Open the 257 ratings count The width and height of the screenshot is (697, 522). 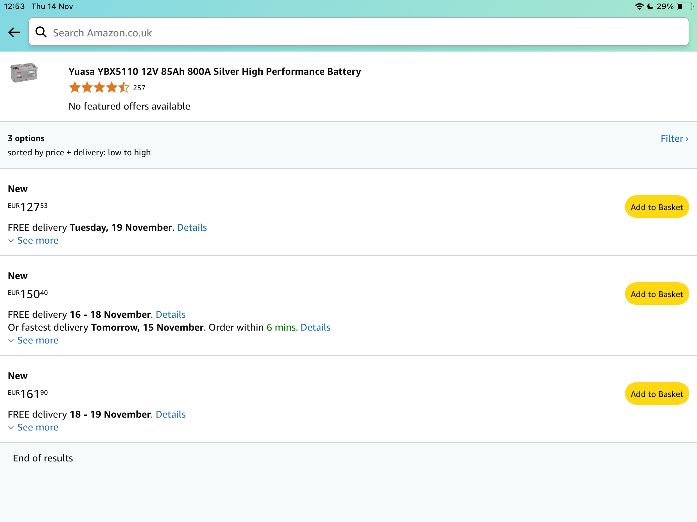click(x=139, y=88)
